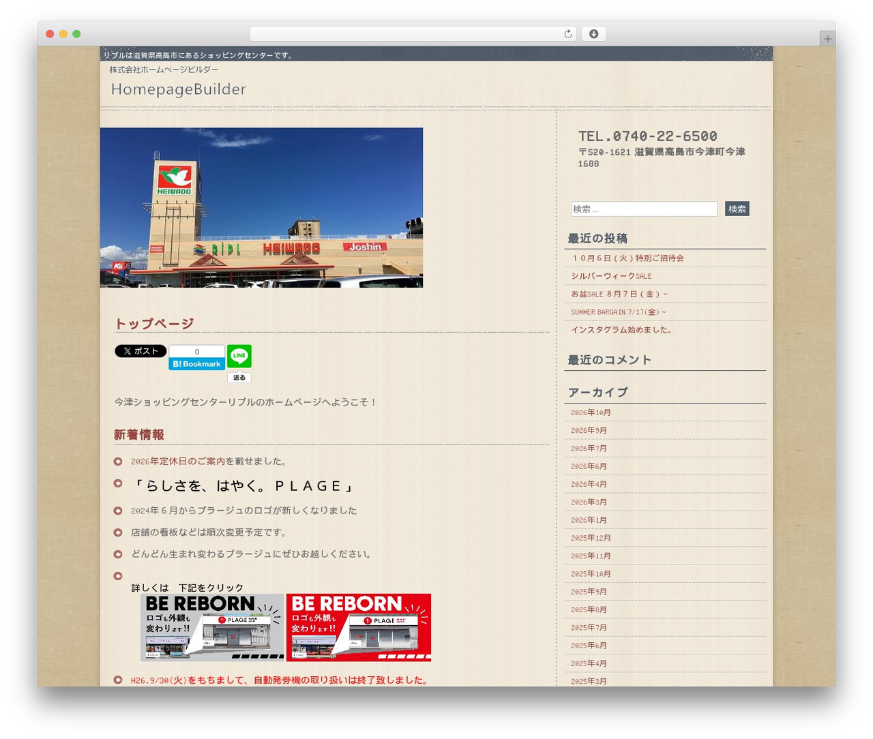The height and width of the screenshot is (739, 873).
Task: Open archive 2026年9月
Action: pos(589,431)
